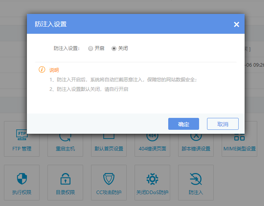264x206 pixels.
Task: Click the 关闭 label text
Action: click(x=123, y=48)
